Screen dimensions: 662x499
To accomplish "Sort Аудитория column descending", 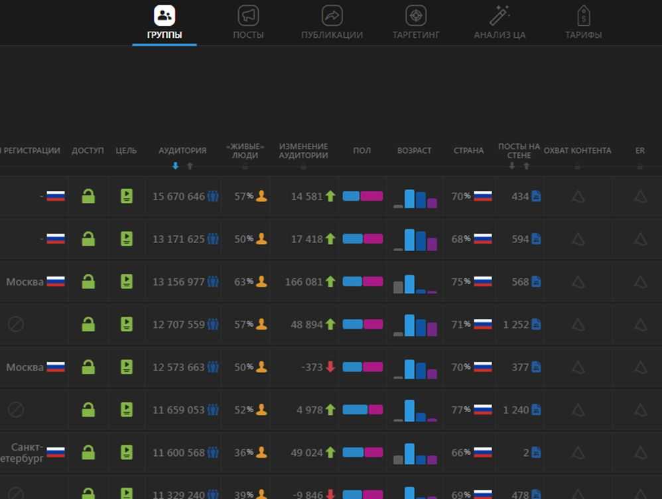I will tap(175, 166).
